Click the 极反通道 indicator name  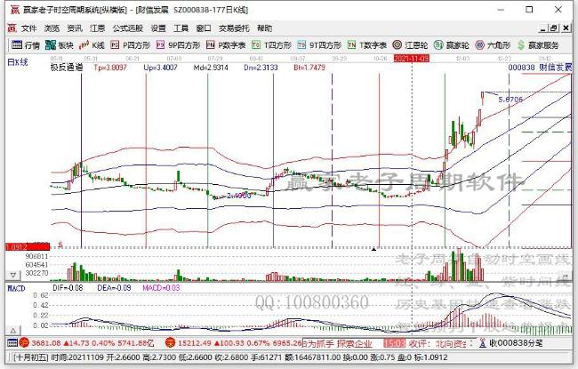[67, 68]
